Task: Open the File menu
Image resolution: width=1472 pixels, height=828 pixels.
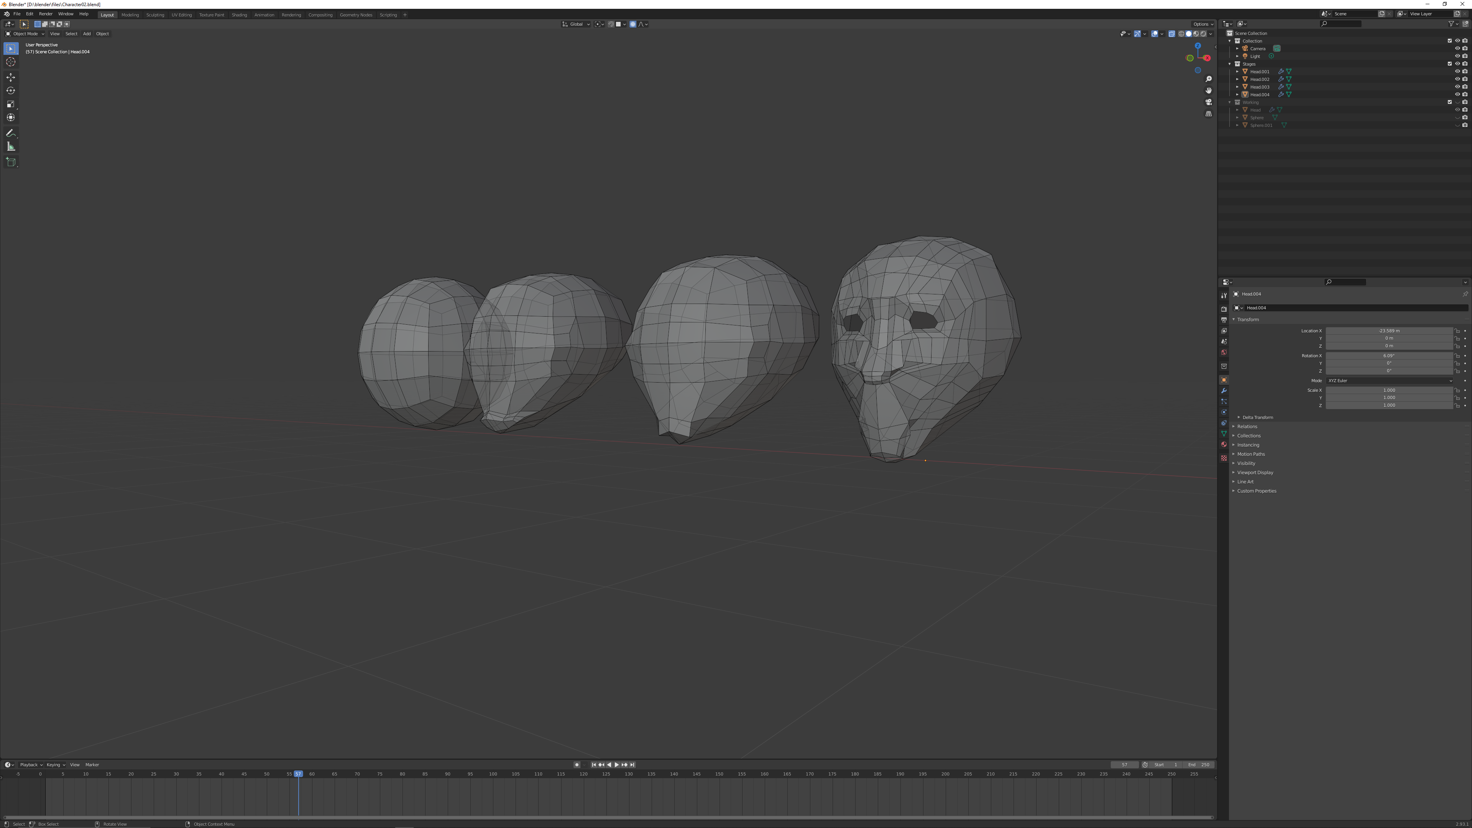Action: [17, 14]
